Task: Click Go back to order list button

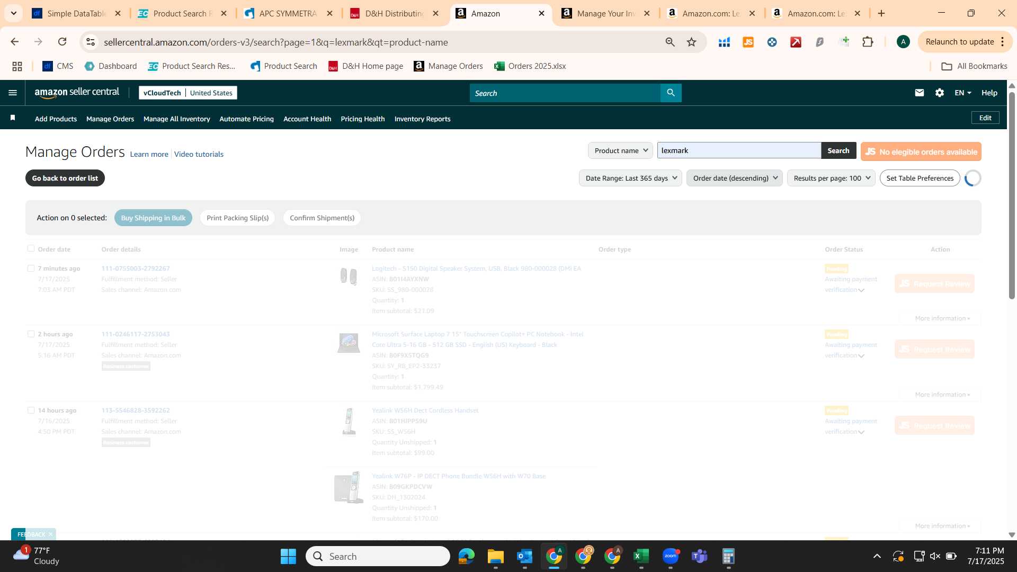Action: 65,178
